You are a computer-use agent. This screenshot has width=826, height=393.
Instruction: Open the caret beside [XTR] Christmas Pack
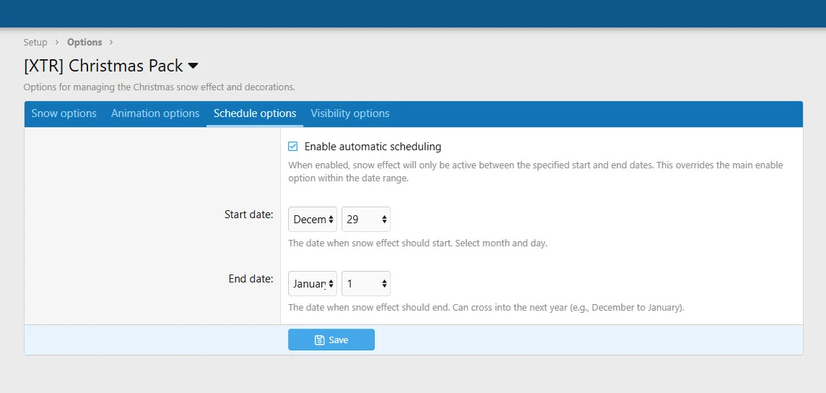click(193, 66)
